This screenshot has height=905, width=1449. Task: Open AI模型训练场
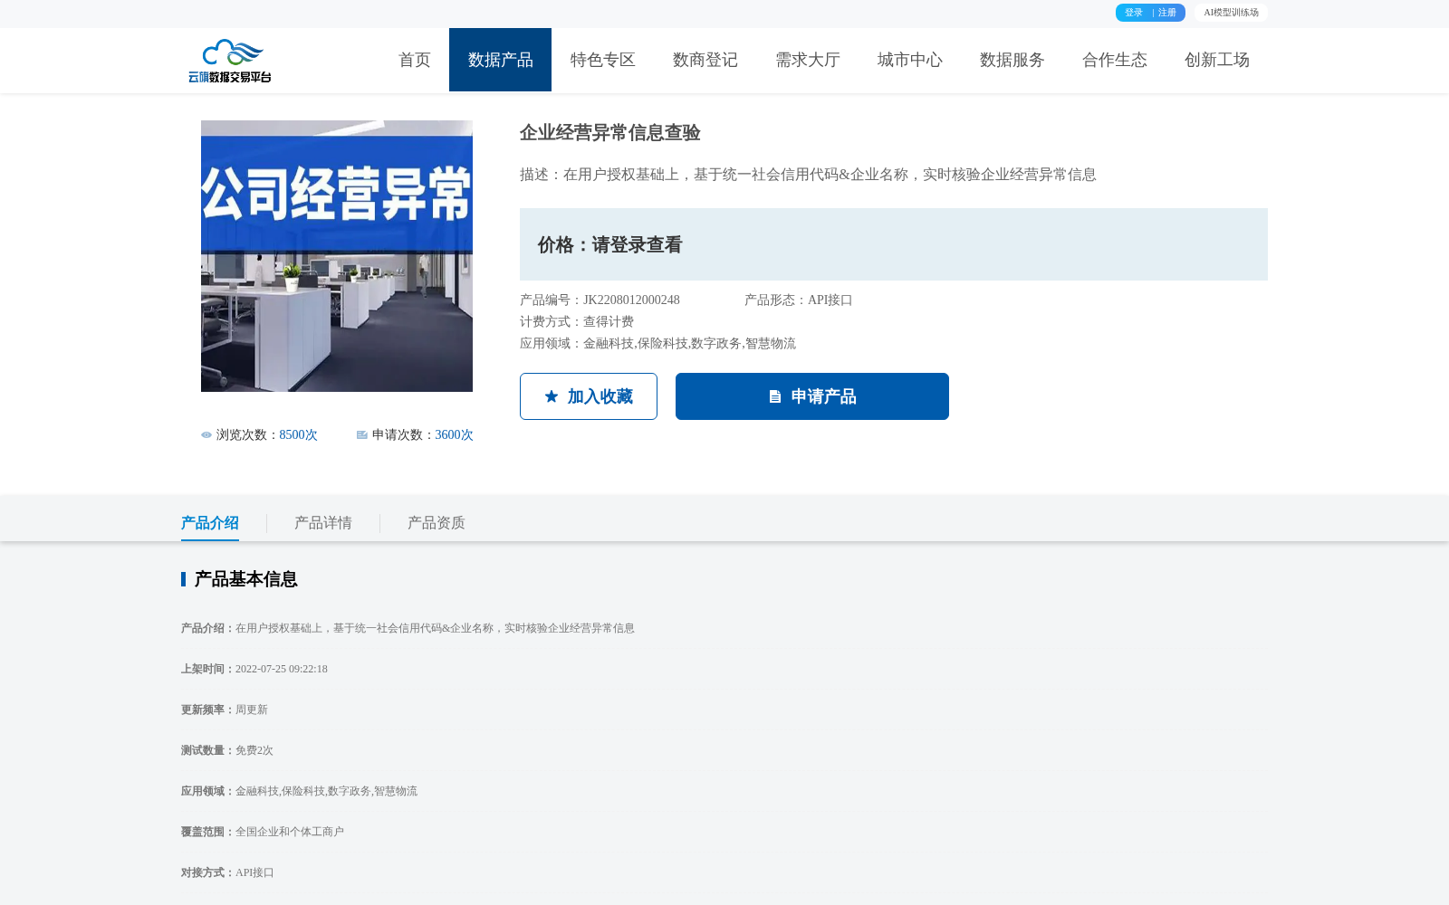point(1231,13)
